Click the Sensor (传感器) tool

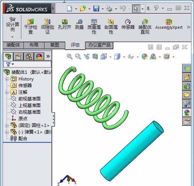point(128,24)
